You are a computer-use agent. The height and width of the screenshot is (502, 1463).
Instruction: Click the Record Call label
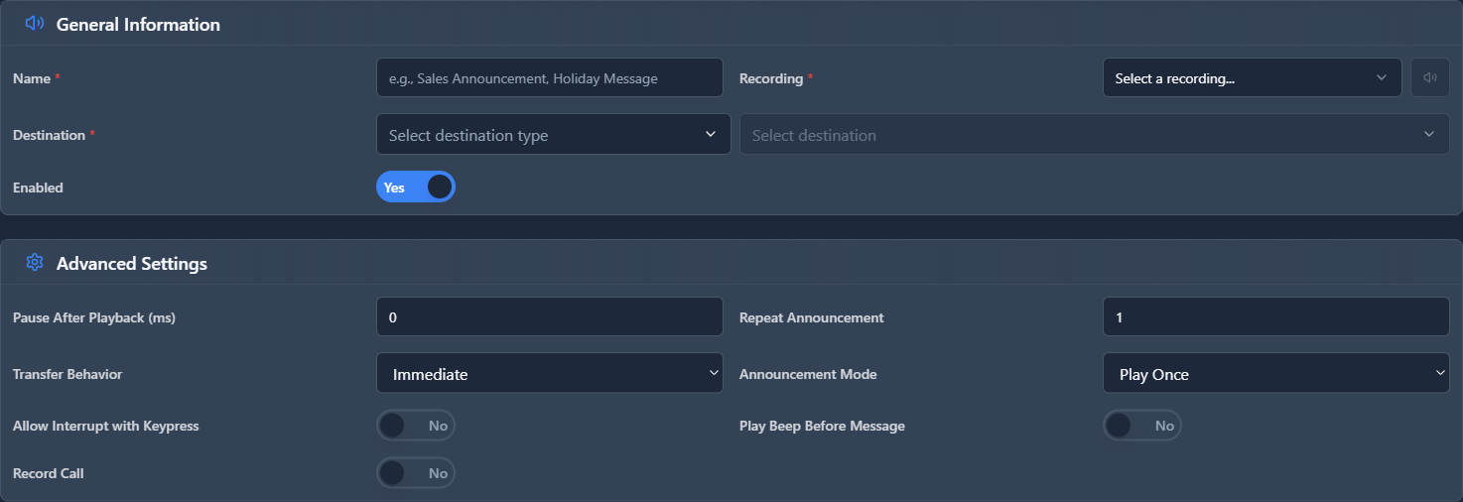click(x=49, y=473)
